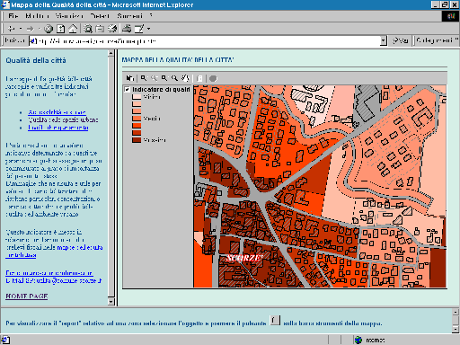The width and height of the screenshot is (460, 345).
Task: Click the E-Mail address link
Action: click(x=54, y=281)
